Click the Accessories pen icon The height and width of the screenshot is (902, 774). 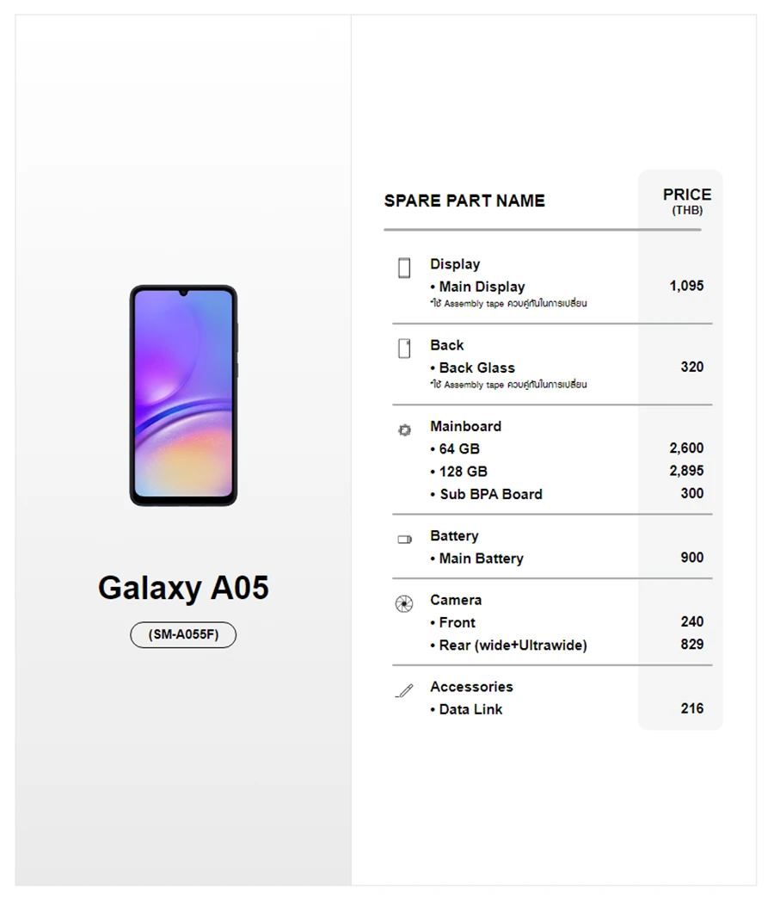click(x=404, y=690)
